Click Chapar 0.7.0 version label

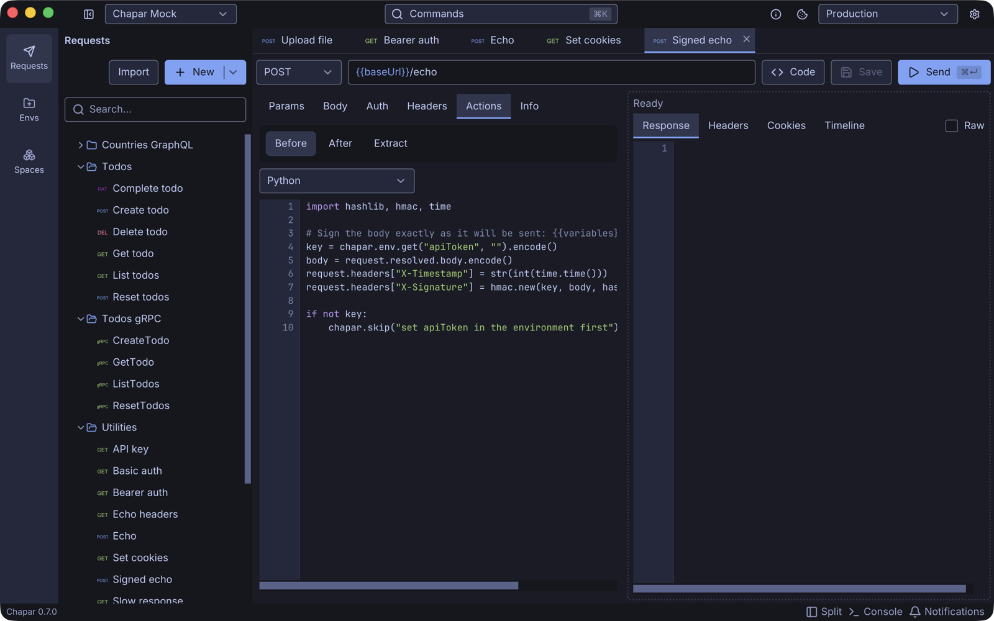coord(32,612)
